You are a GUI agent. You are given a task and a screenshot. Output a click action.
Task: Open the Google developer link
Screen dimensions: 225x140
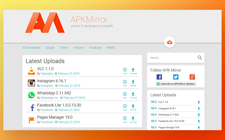click(50, 47)
